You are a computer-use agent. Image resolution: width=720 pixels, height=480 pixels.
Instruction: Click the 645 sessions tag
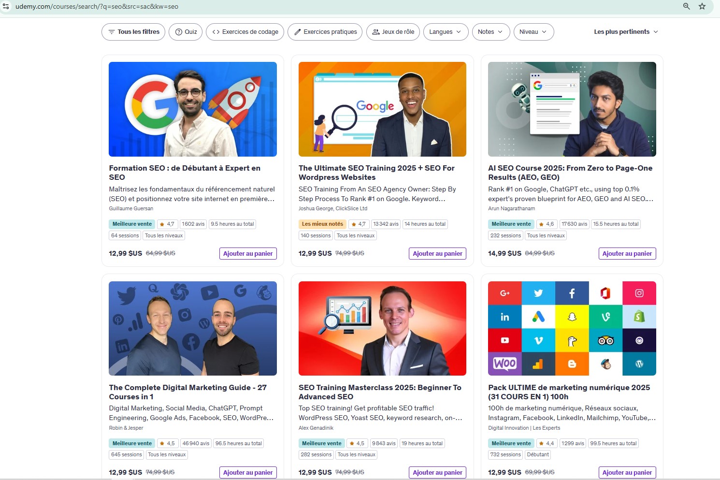tap(127, 454)
